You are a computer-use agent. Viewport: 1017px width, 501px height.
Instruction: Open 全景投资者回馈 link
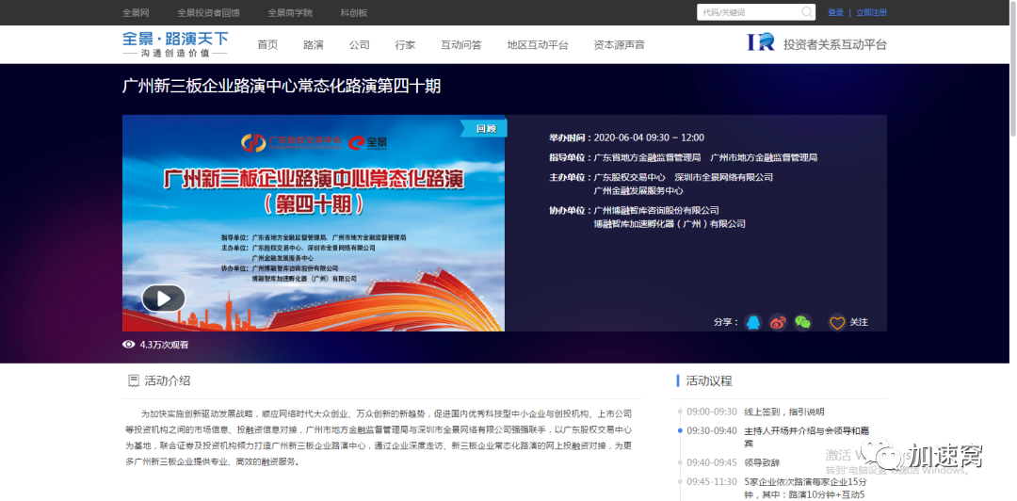click(x=208, y=12)
